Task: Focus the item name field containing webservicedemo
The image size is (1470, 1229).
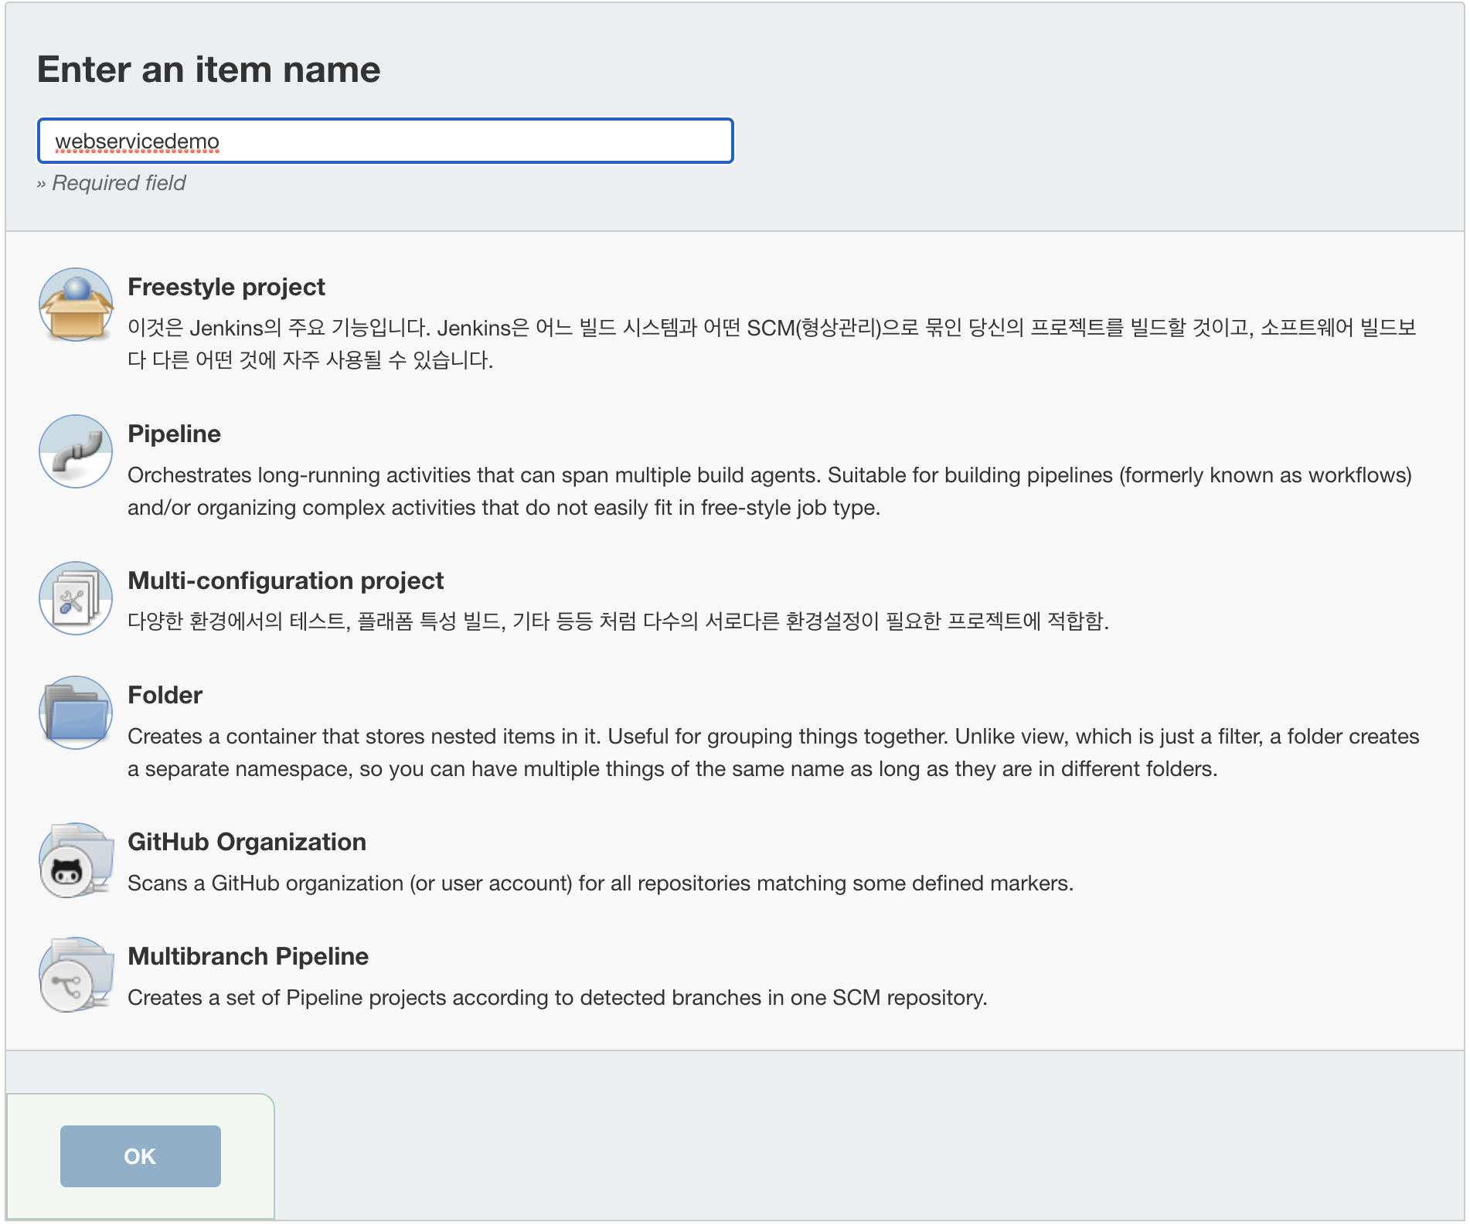Action: pos(386,141)
